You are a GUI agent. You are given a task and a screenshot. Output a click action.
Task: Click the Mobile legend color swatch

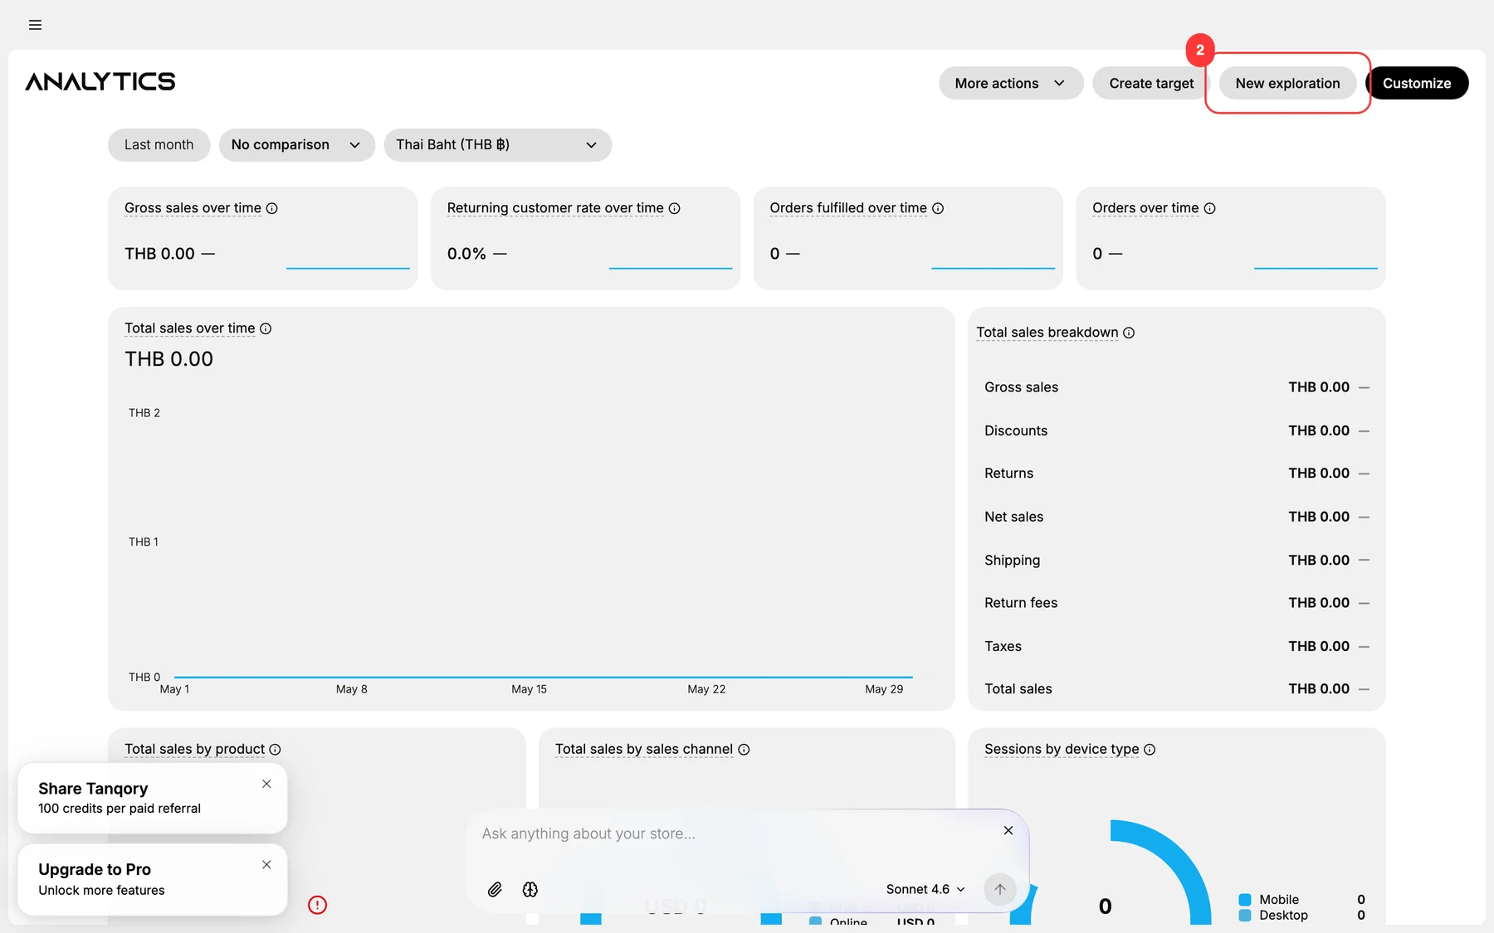coord(1245,900)
